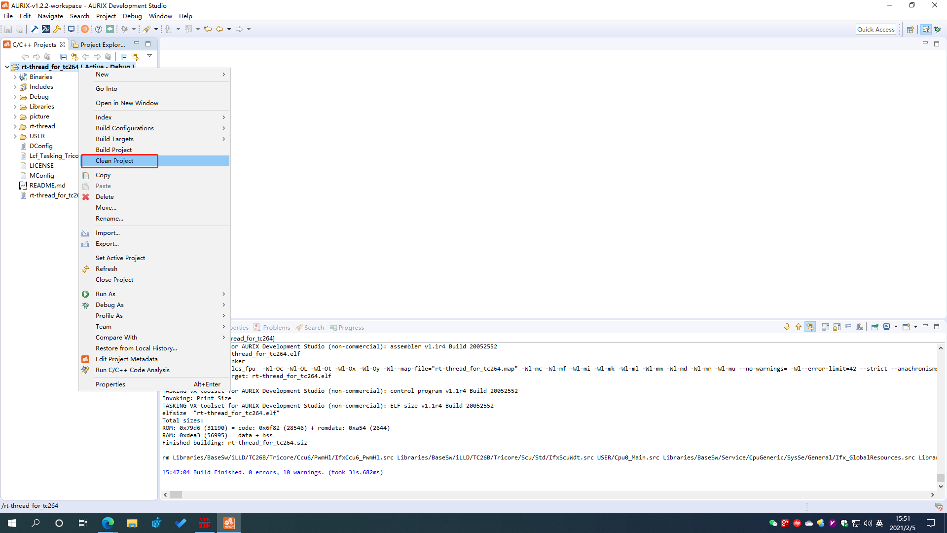Select the README.md file in the tree
This screenshot has height=533, width=947.
coord(47,186)
